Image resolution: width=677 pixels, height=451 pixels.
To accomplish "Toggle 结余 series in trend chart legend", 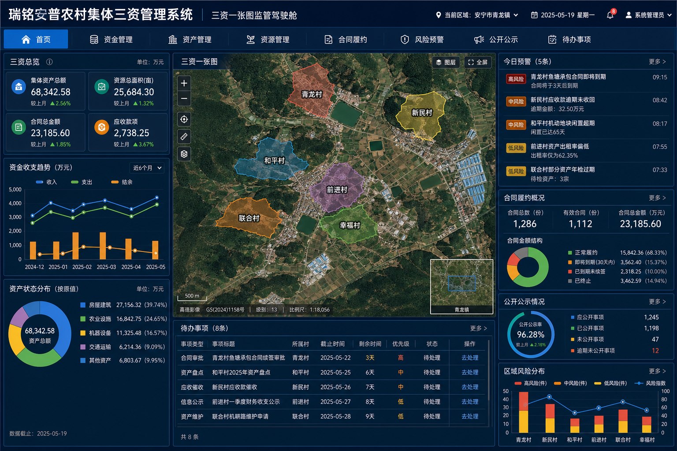I will (122, 182).
